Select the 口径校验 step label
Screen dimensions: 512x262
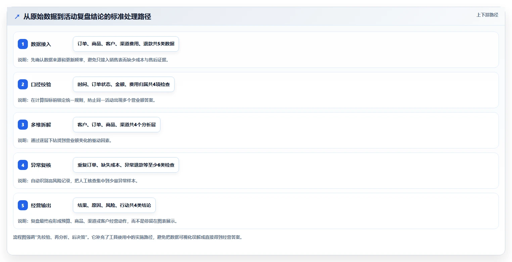click(x=41, y=84)
